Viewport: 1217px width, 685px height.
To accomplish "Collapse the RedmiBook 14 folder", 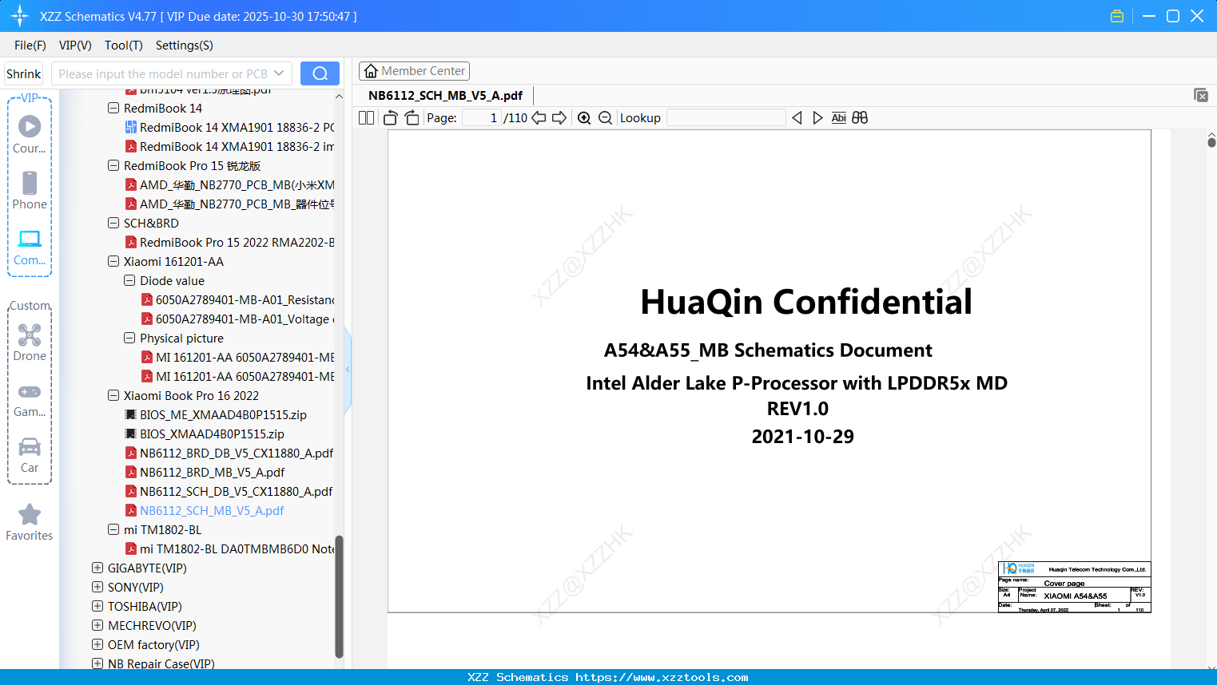I will (113, 108).
